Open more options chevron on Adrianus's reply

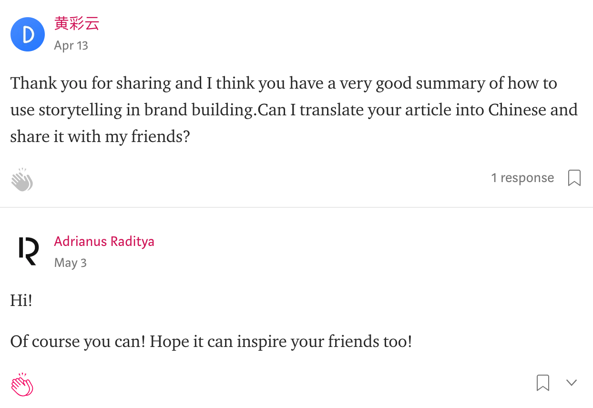[x=571, y=382]
